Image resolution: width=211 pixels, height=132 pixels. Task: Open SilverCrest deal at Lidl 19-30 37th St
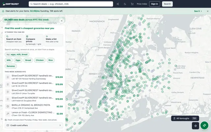click(34, 84)
